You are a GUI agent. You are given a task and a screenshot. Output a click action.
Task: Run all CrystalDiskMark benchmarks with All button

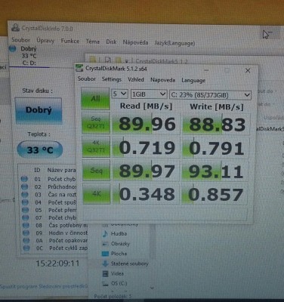tap(95, 99)
